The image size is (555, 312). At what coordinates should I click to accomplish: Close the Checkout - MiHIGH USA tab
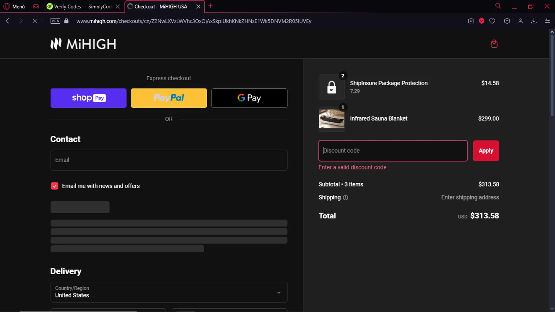[198, 6]
